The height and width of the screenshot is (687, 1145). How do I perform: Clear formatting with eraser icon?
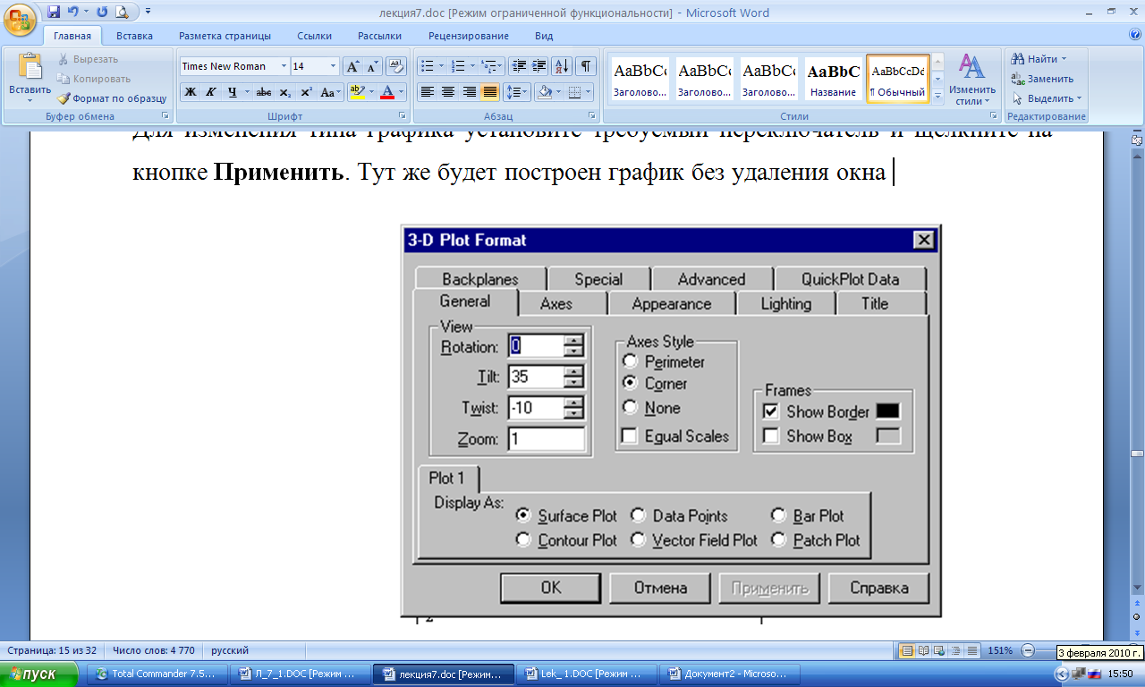(x=394, y=66)
